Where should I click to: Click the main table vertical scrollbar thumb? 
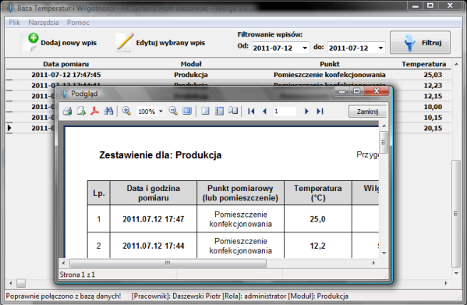point(455,214)
